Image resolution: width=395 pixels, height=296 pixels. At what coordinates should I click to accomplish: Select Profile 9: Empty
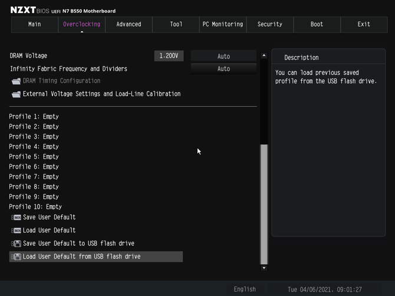(x=34, y=197)
